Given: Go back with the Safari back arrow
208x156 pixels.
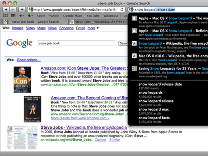Looking at the screenshot, I should (6, 9).
